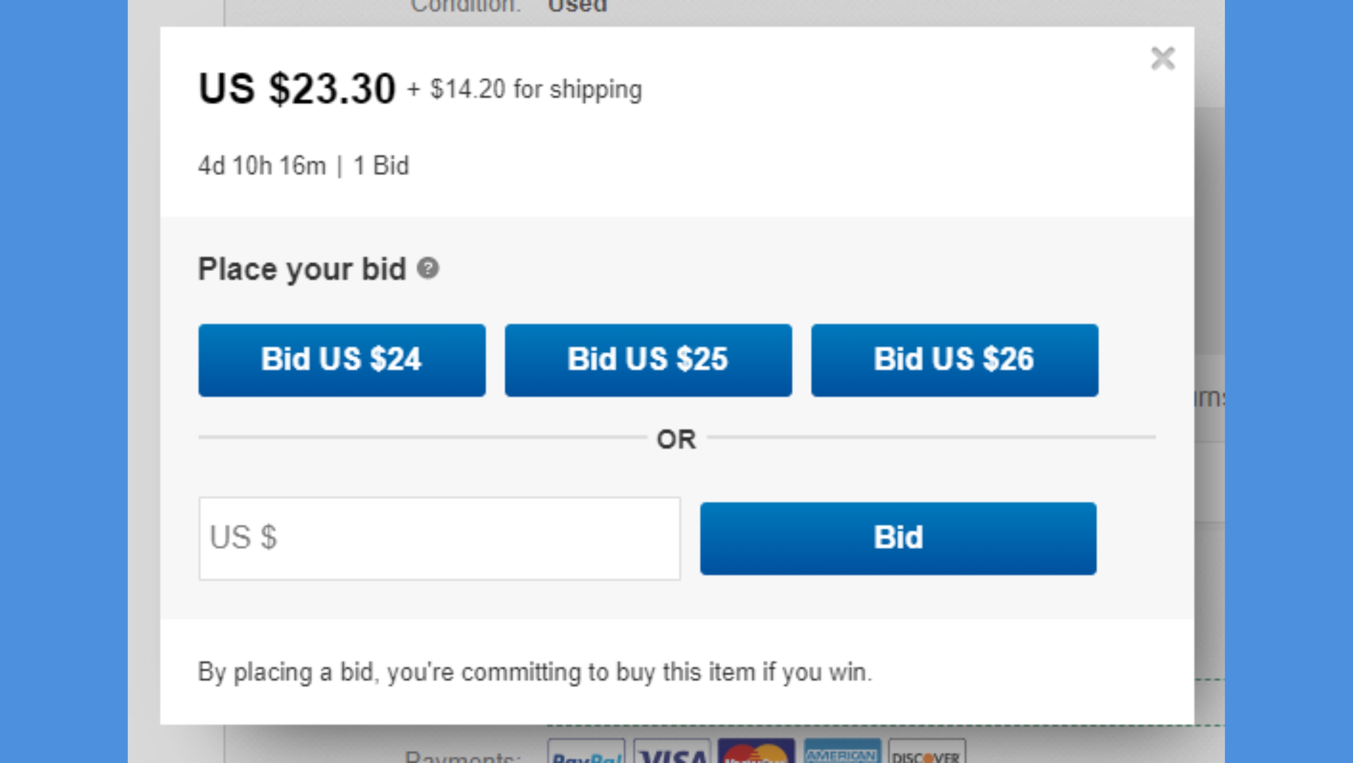This screenshot has width=1353, height=763.
Task: Open the help icon beside Place your bid
Action: [428, 268]
